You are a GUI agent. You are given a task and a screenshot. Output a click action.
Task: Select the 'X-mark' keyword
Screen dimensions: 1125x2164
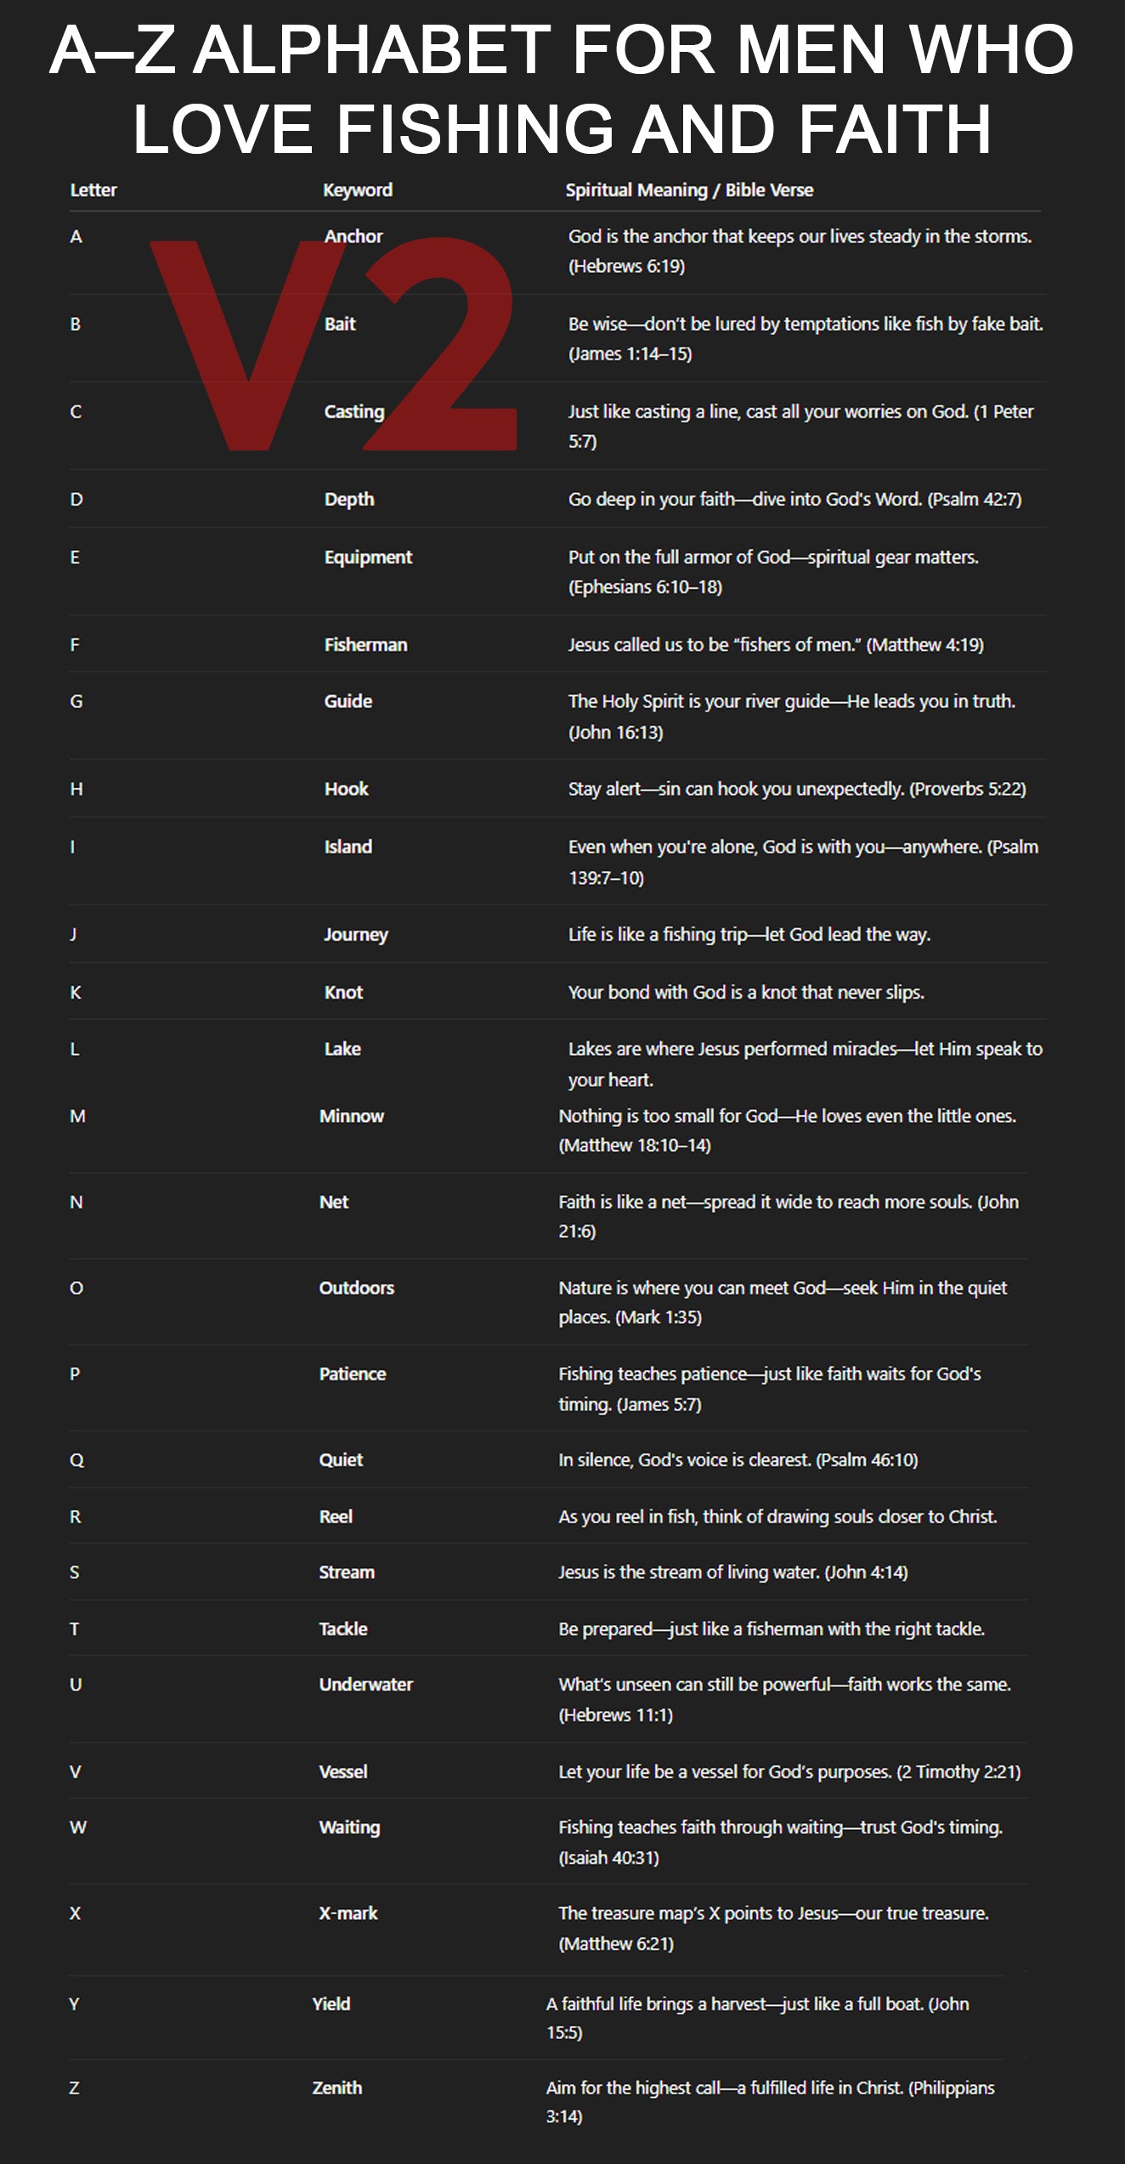348,1912
